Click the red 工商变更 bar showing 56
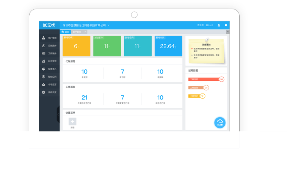Viewport: 287px width, 184px height. (x=203, y=79)
